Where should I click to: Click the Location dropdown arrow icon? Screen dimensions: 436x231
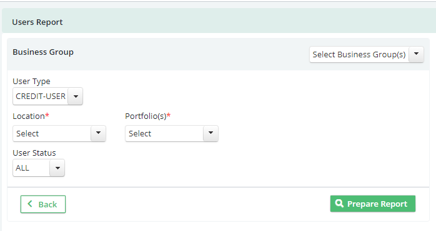(98, 133)
